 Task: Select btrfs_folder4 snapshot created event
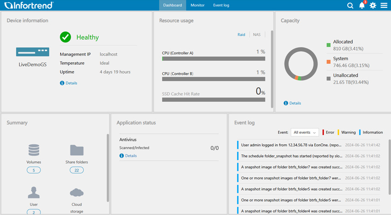tap(309, 211)
